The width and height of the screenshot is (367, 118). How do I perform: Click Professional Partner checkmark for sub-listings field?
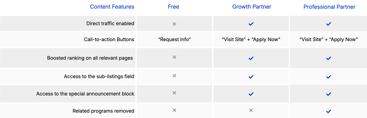[329, 77]
